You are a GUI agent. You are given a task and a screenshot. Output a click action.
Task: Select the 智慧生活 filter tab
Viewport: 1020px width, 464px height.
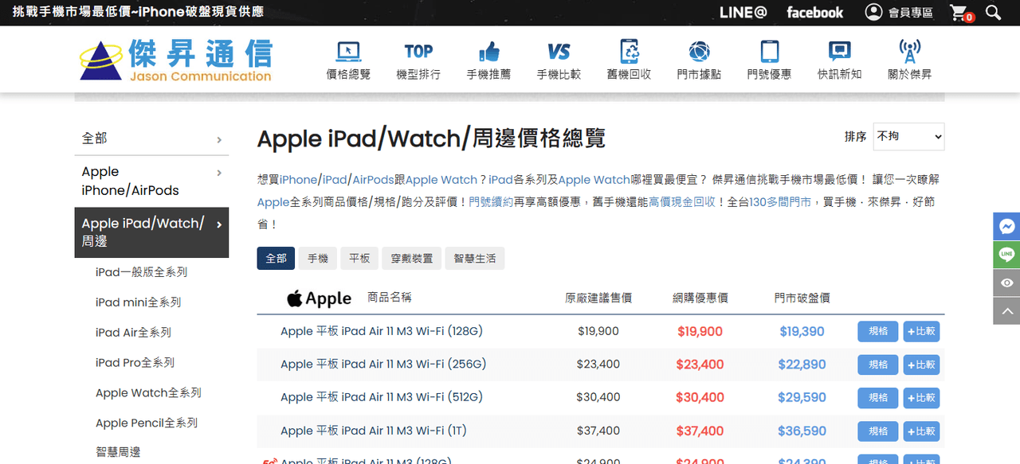(x=475, y=259)
